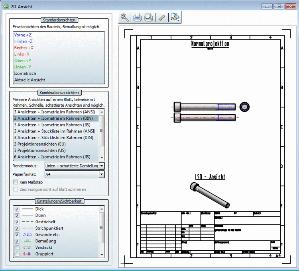
Task: Click the zoom-to-fit magnifier icon
Action: pyautogui.click(x=125, y=18)
